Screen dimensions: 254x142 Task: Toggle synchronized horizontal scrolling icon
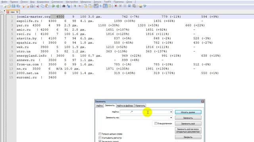[x=90, y=6]
